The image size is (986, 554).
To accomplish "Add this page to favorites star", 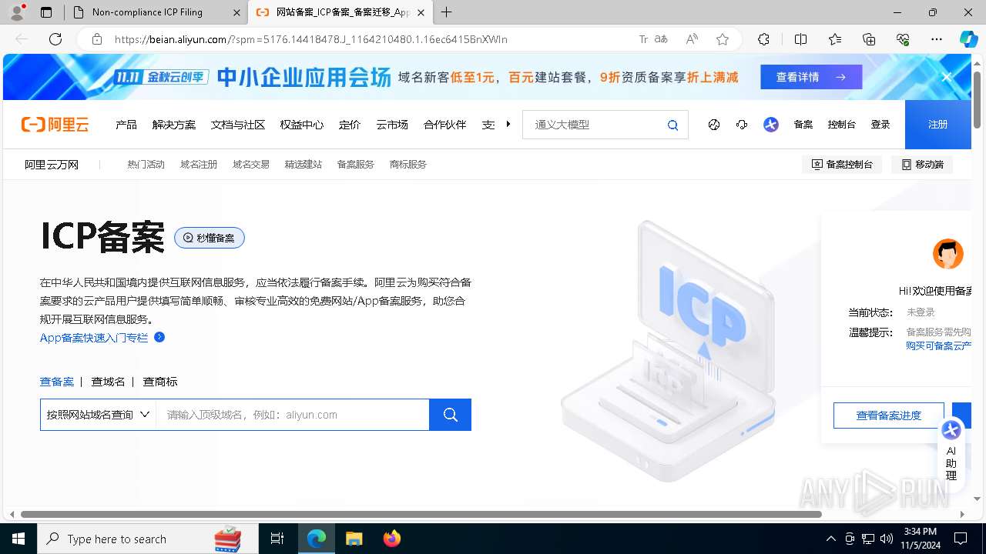I will tap(722, 39).
